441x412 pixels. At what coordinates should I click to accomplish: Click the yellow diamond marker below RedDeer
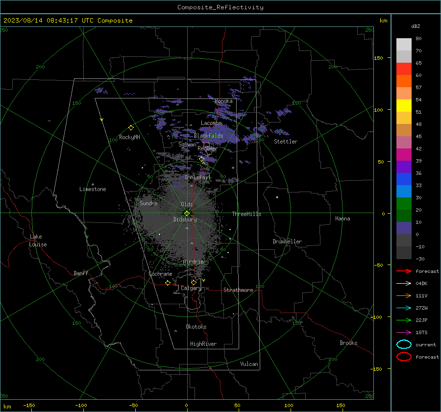201,159
